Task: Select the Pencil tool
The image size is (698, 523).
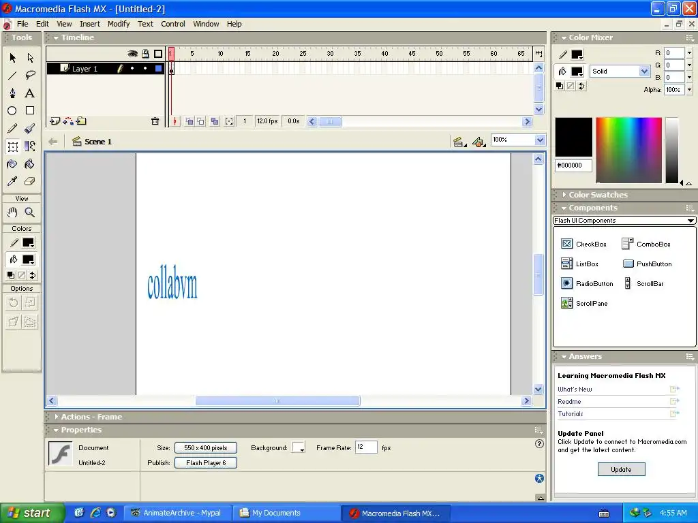Action: [12, 129]
